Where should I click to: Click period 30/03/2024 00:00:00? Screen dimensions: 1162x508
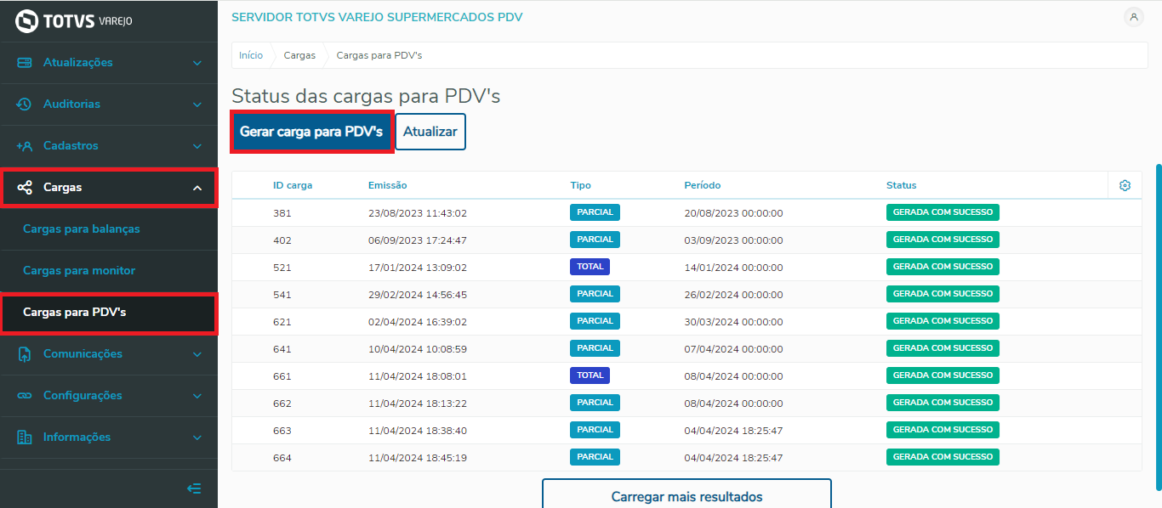pyautogui.click(x=733, y=322)
